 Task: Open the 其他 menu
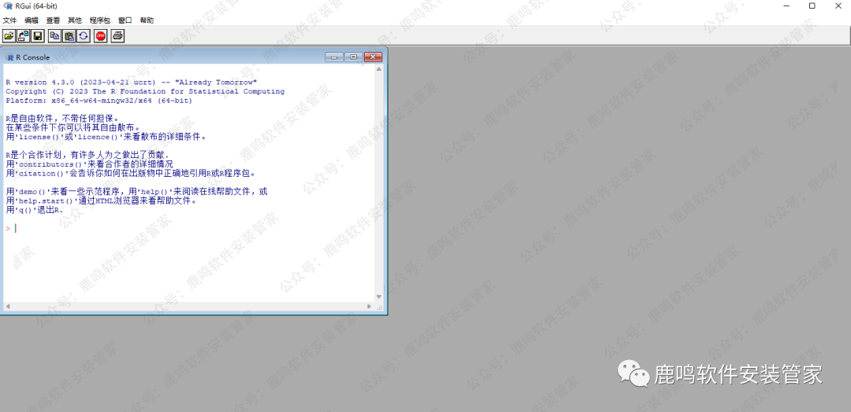click(x=75, y=20)
